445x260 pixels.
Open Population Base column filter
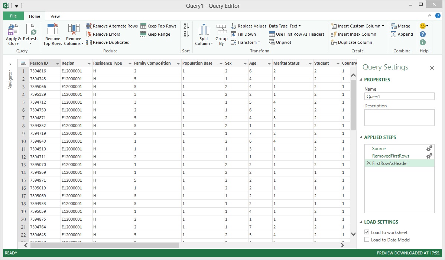(x=221, y=64)
